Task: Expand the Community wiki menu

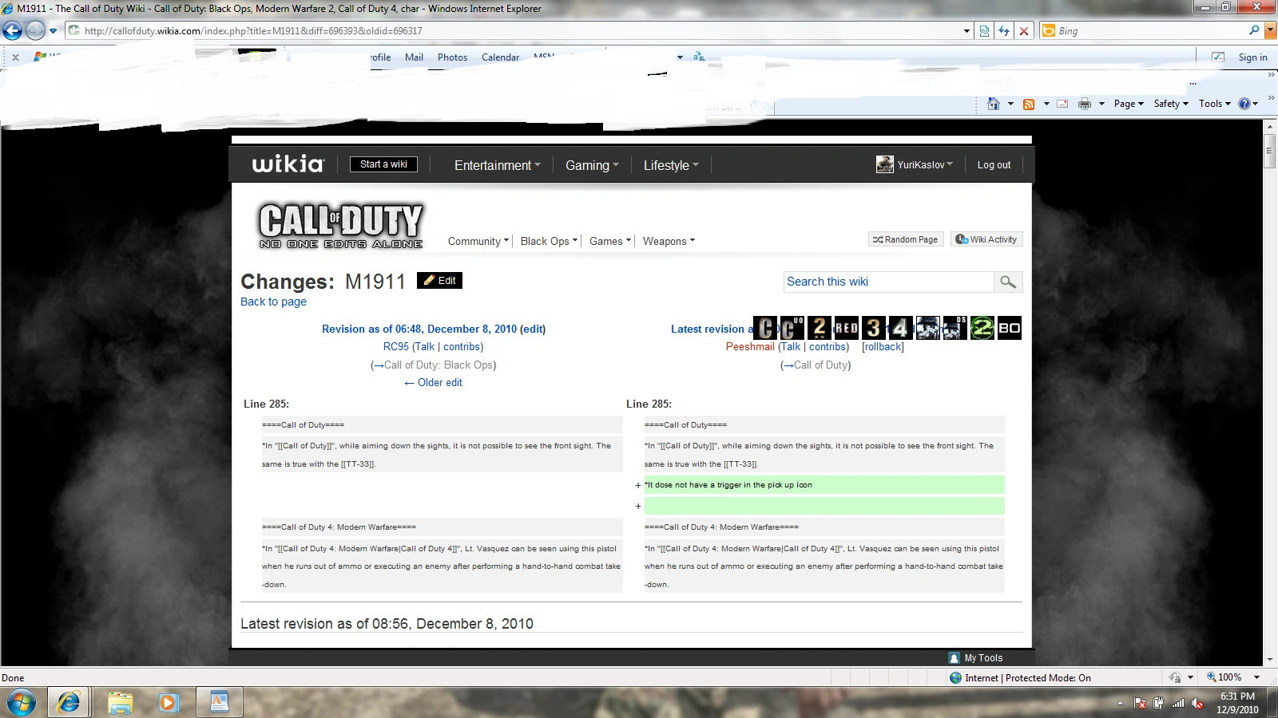Action: point(478,241)
